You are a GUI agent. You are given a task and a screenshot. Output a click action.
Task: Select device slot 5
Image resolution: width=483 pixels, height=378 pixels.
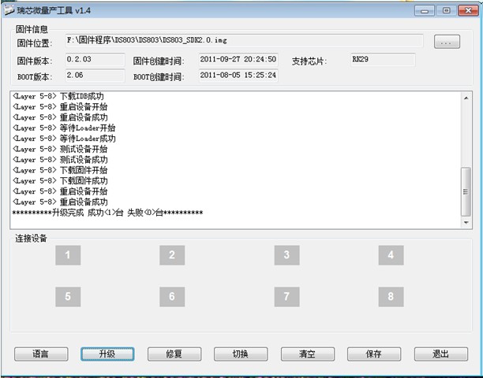coord(68,297)
